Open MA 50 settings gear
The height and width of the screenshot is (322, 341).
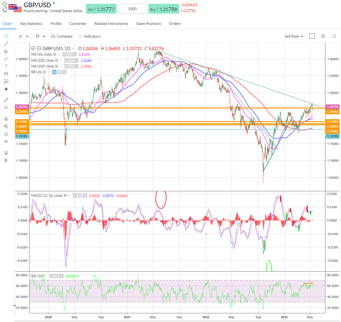(69, 54)
